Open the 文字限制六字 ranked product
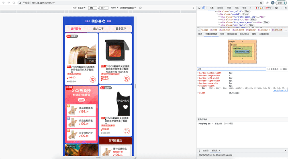Viewport: 288px width, 159px height. coord(82,135)
